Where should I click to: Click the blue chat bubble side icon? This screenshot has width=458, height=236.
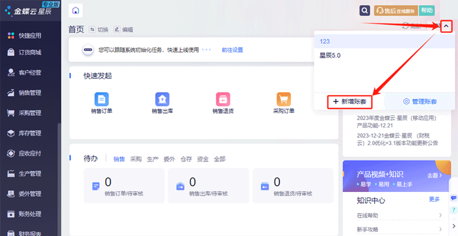453,198
